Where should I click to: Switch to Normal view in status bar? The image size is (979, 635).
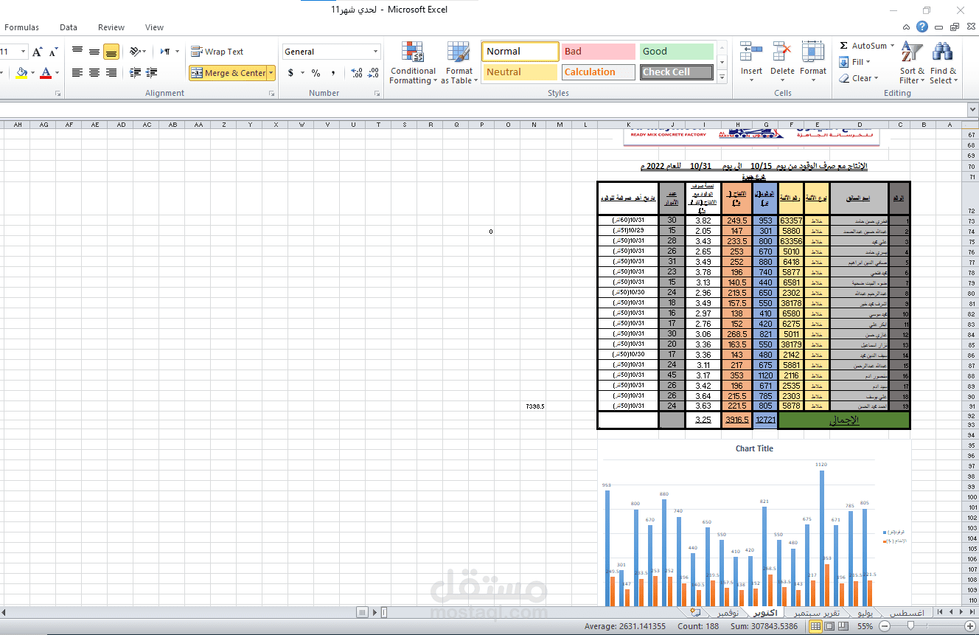tap(815, 626)
